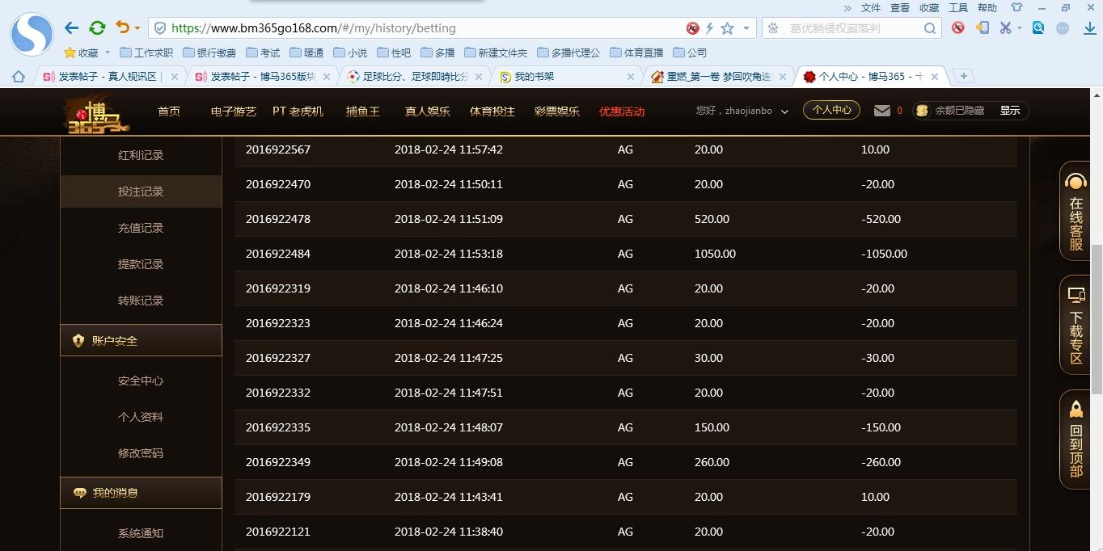Expand the zhaojianbo user dropdown
The width and height of the screenshot is (1103, 551).
click(784, 111)
